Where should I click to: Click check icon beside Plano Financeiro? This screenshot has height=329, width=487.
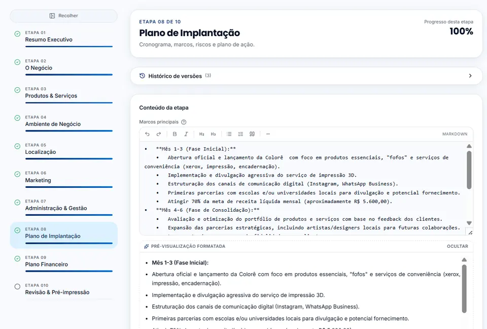coord(17,258)
